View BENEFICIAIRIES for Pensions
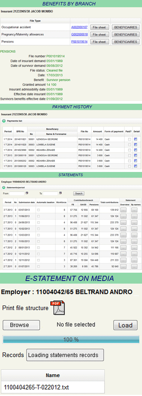Screen dimensions: 142x396 coord(125,41)
